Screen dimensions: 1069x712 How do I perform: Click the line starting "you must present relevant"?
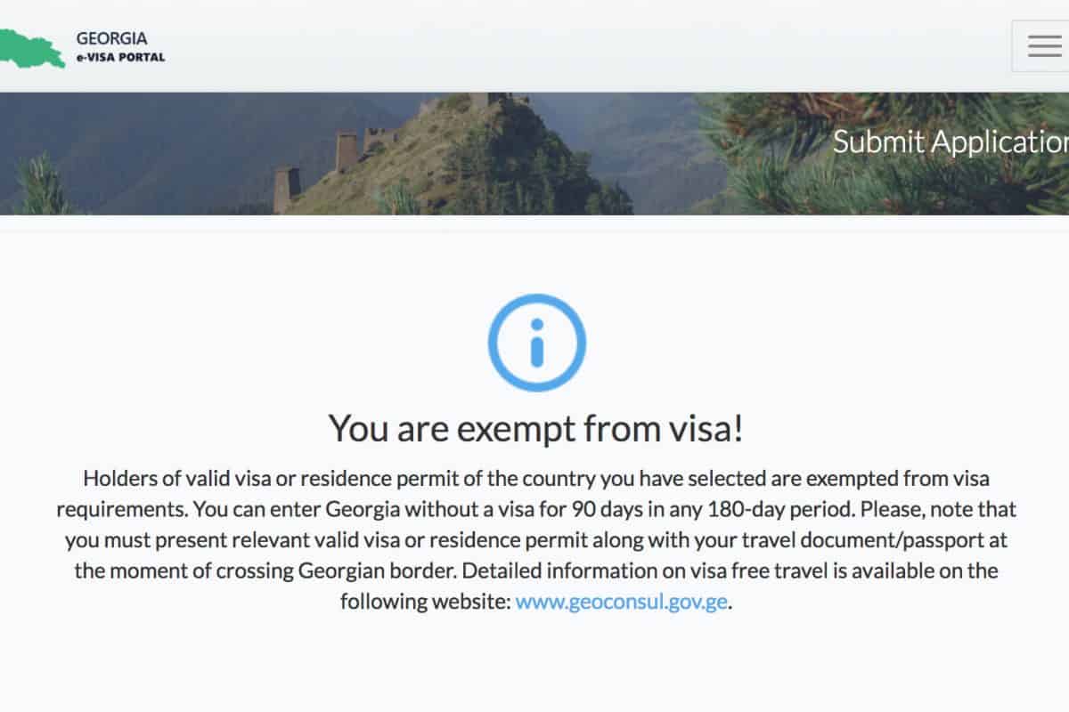point(535,540)
